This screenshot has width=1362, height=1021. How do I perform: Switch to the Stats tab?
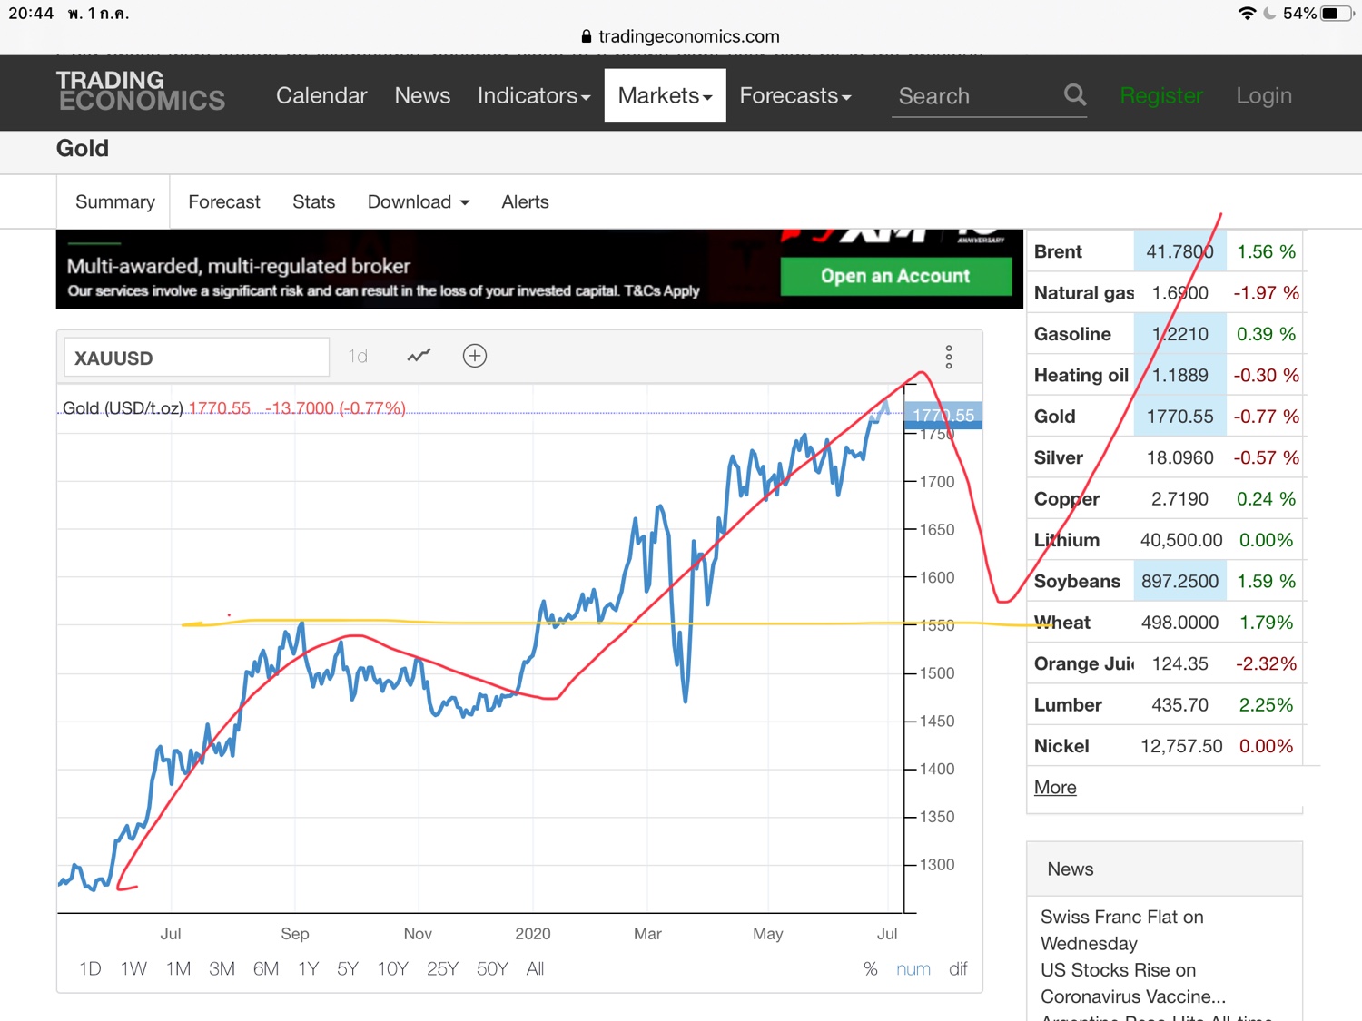[x=314, y=201]
